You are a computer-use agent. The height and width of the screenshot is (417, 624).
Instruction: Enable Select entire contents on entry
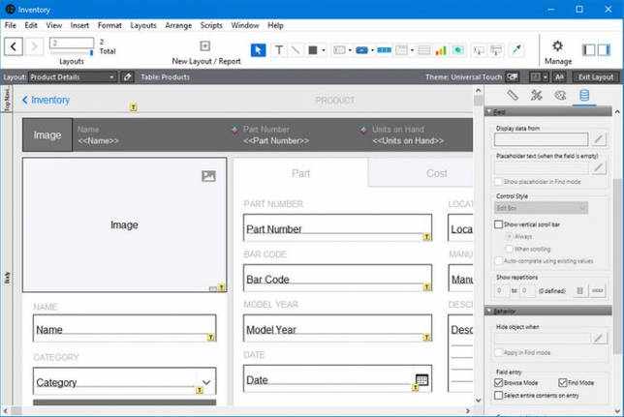(498, 396)
